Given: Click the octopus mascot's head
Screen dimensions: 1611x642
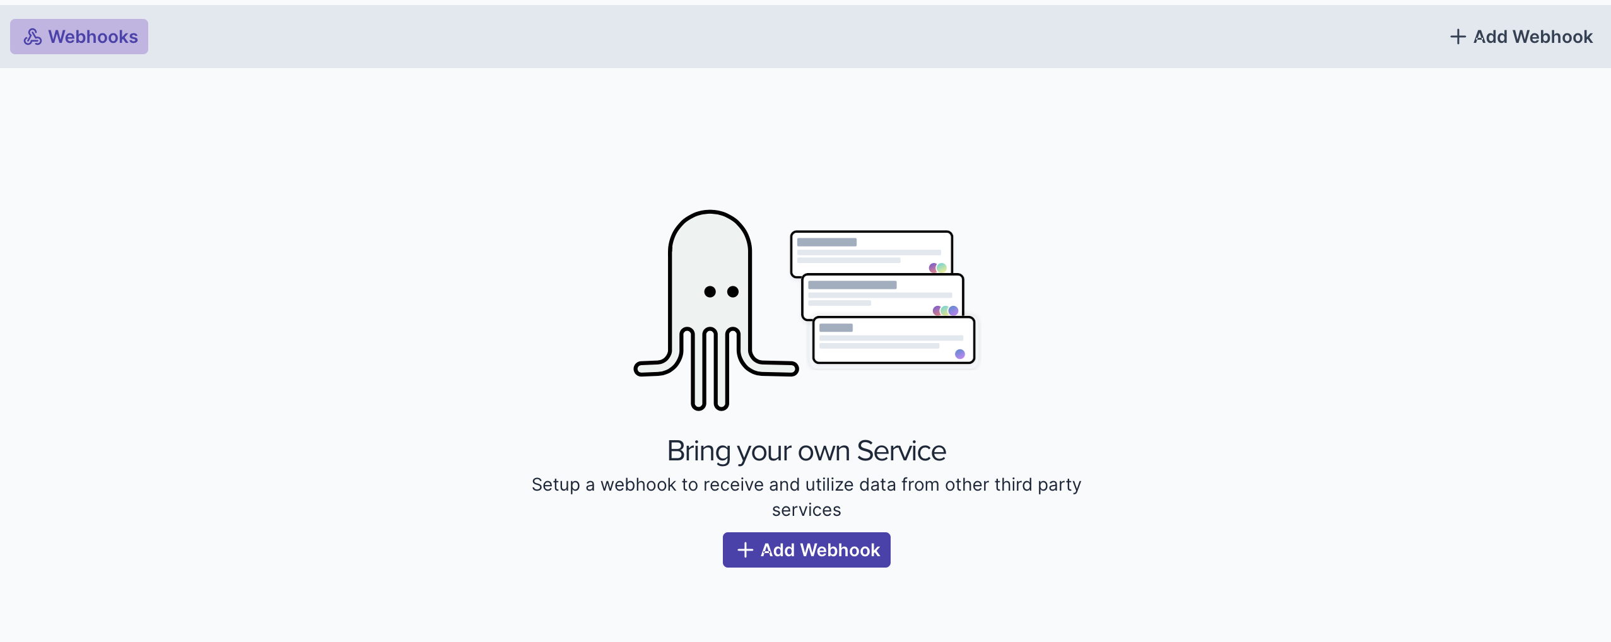Looking at the screenshot, I should (710, 246).
